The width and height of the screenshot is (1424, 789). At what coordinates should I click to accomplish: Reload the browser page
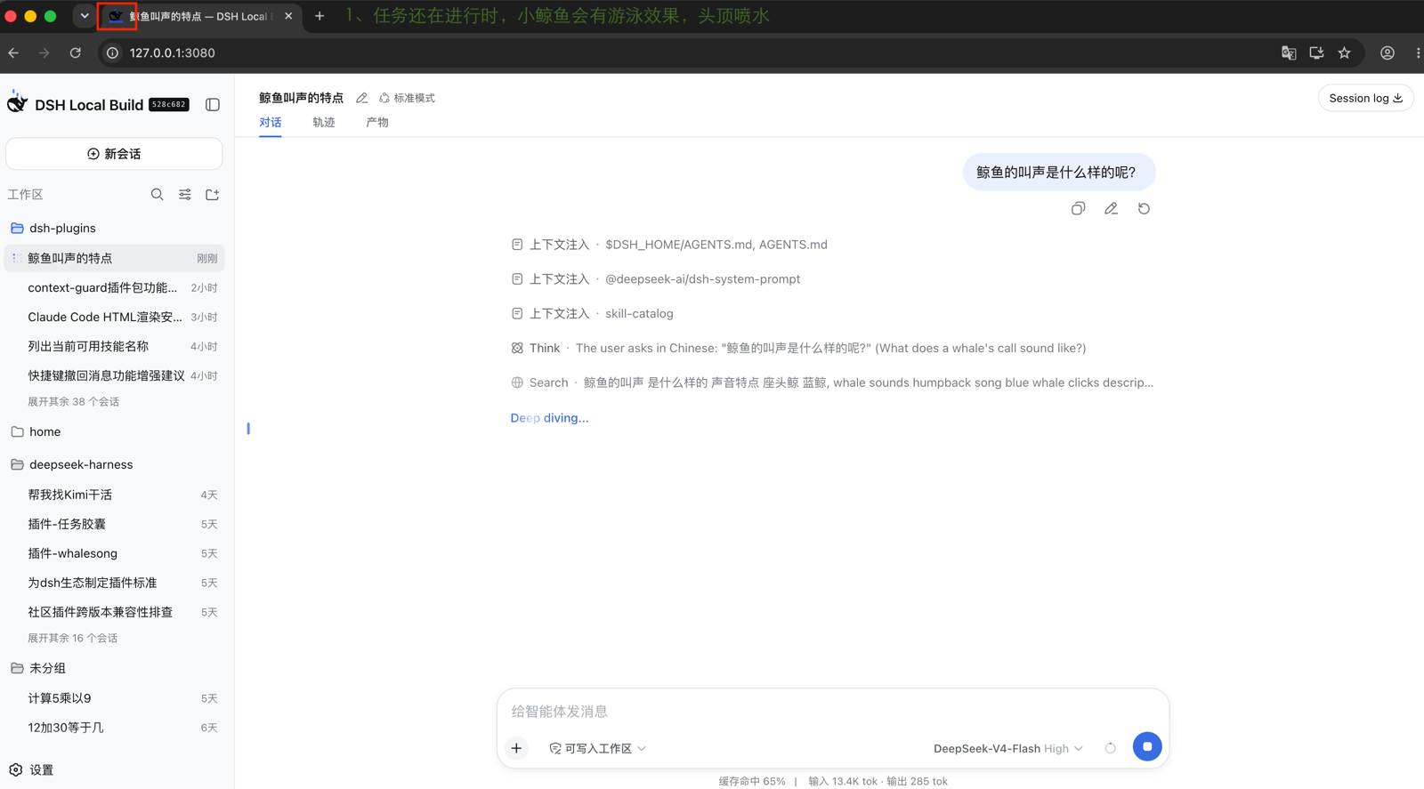pos(76,53)
